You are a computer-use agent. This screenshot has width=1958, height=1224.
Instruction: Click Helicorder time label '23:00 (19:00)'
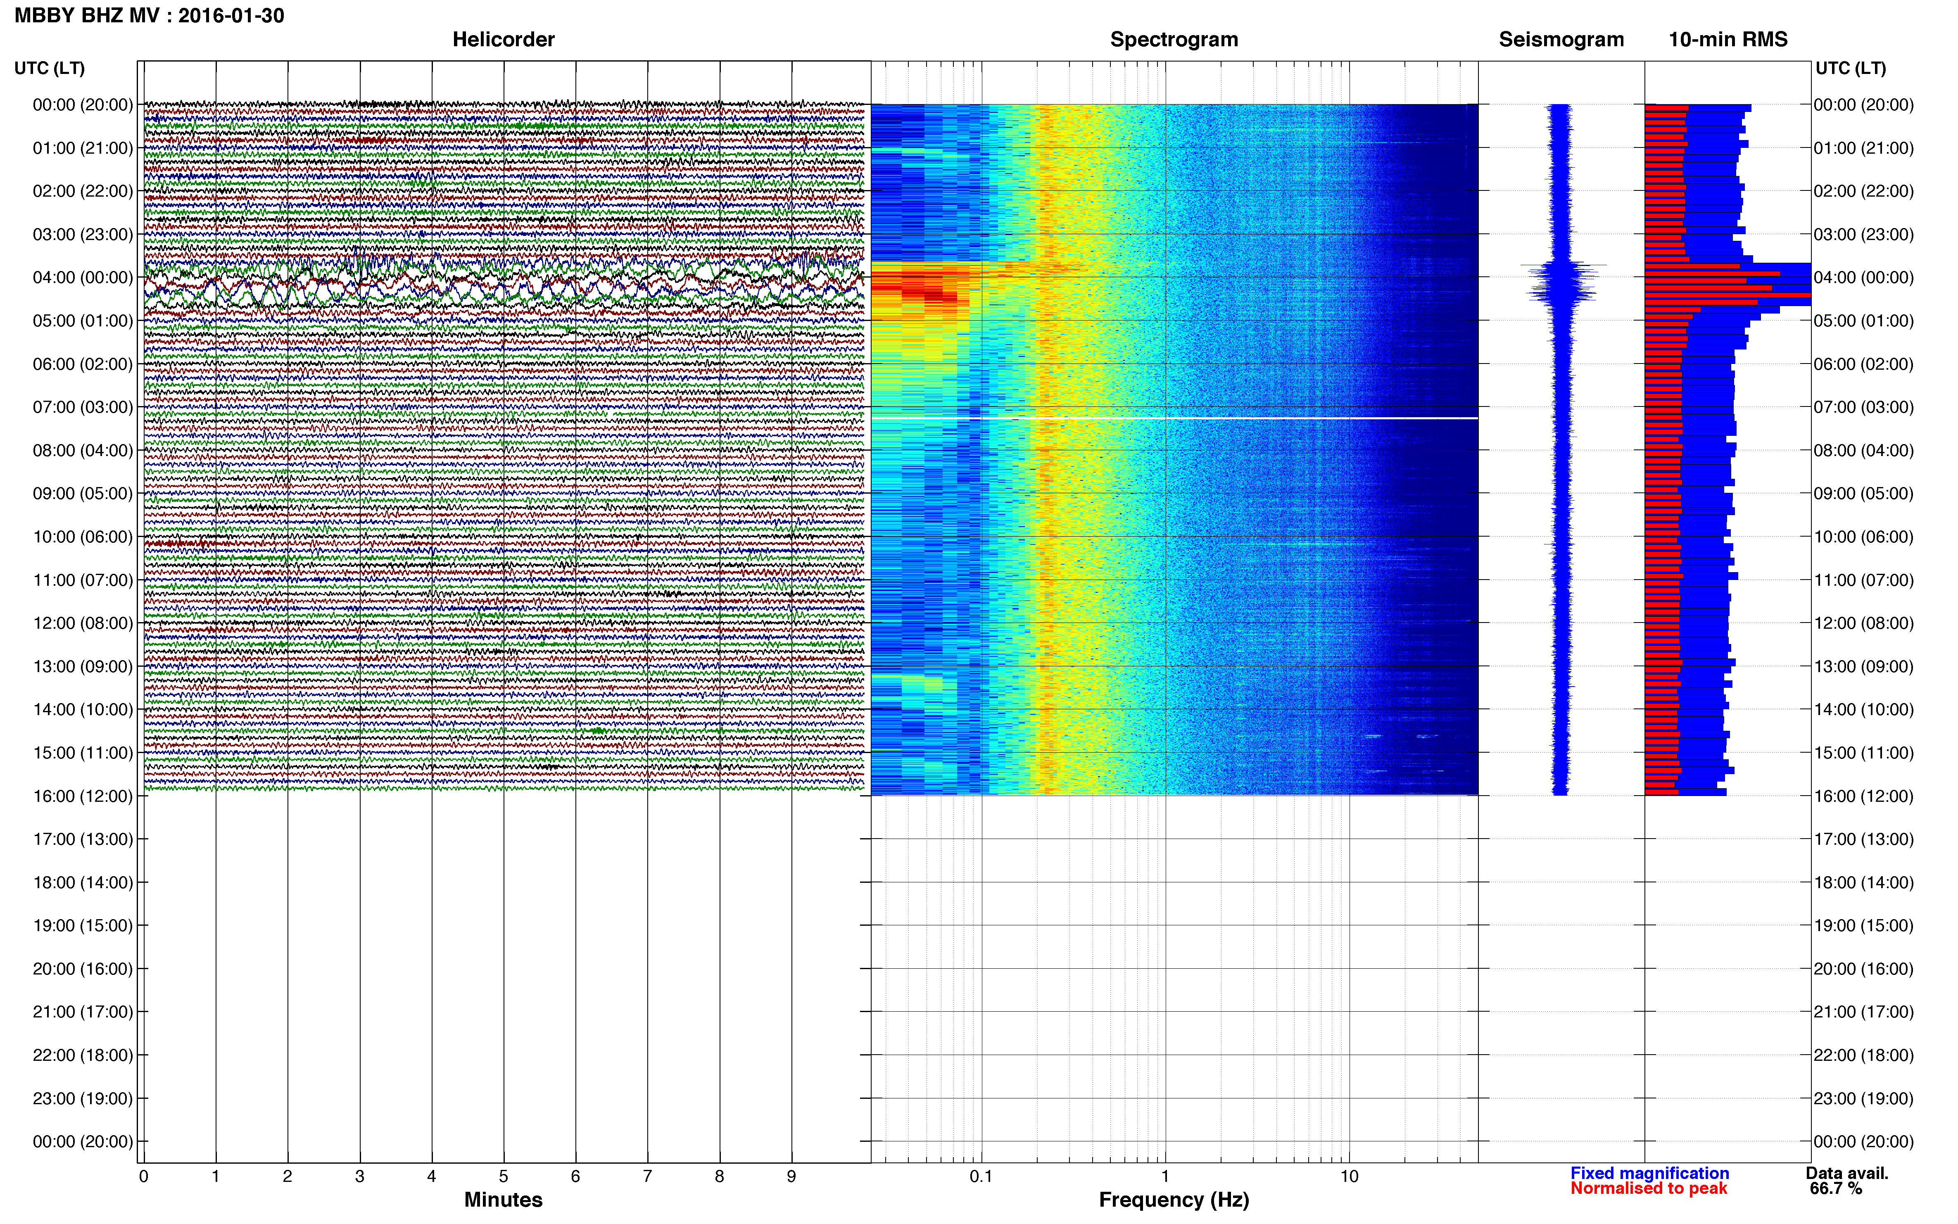(x=83, y=1098)
